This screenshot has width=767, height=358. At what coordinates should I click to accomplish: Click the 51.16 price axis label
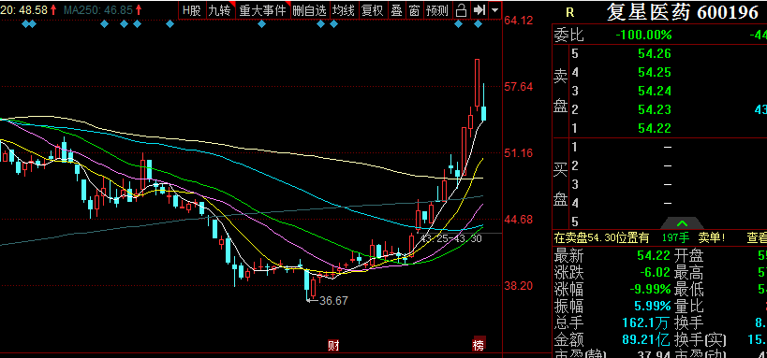[518, 153]
